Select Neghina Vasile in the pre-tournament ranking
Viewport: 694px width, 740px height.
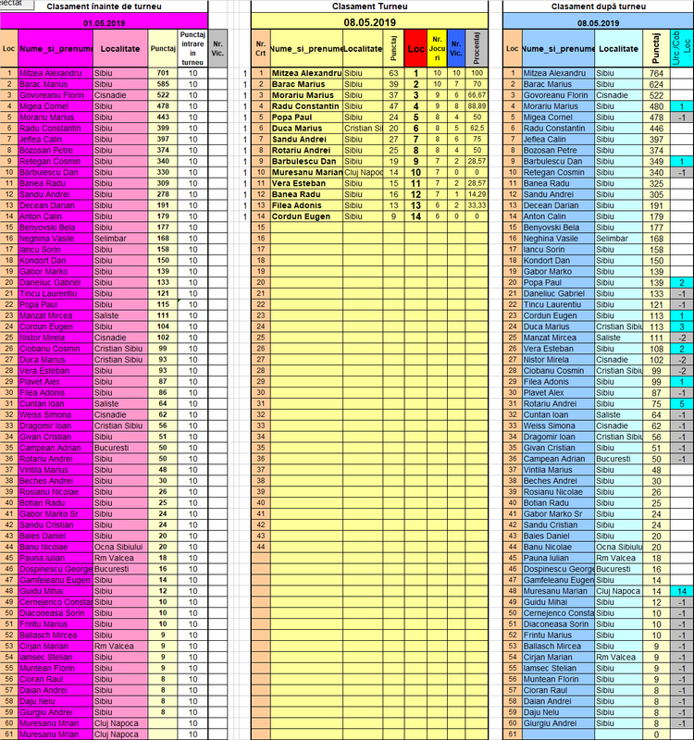(56, 239)
